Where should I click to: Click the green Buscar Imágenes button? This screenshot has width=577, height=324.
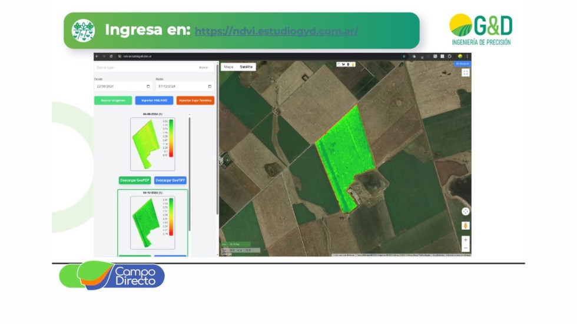(112, 101)
